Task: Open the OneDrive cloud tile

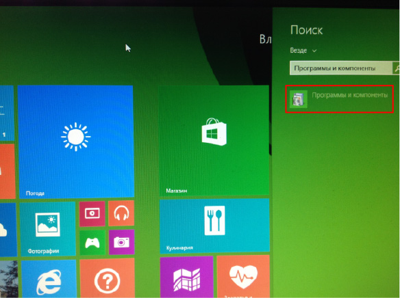Action: [8, 230]
